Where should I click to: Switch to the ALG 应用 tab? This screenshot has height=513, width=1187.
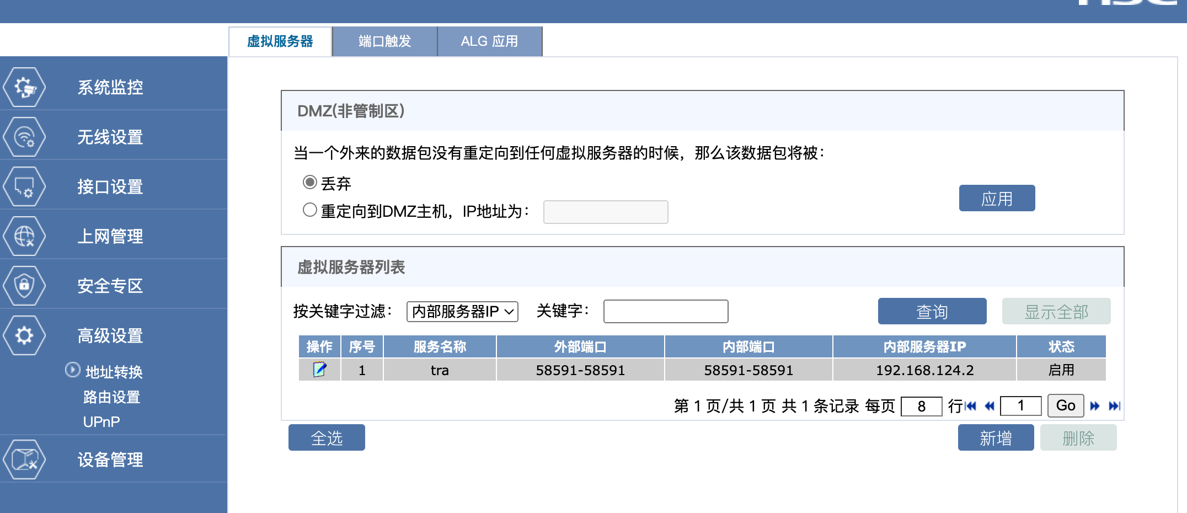[x=489, y=41]
